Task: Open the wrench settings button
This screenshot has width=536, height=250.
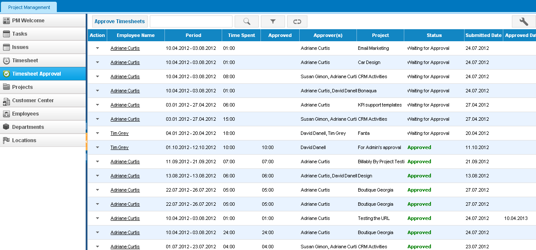Action: coord(524,21)
